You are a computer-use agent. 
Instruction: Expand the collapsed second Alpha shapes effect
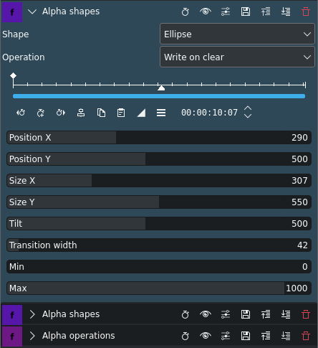coord(32,314)
